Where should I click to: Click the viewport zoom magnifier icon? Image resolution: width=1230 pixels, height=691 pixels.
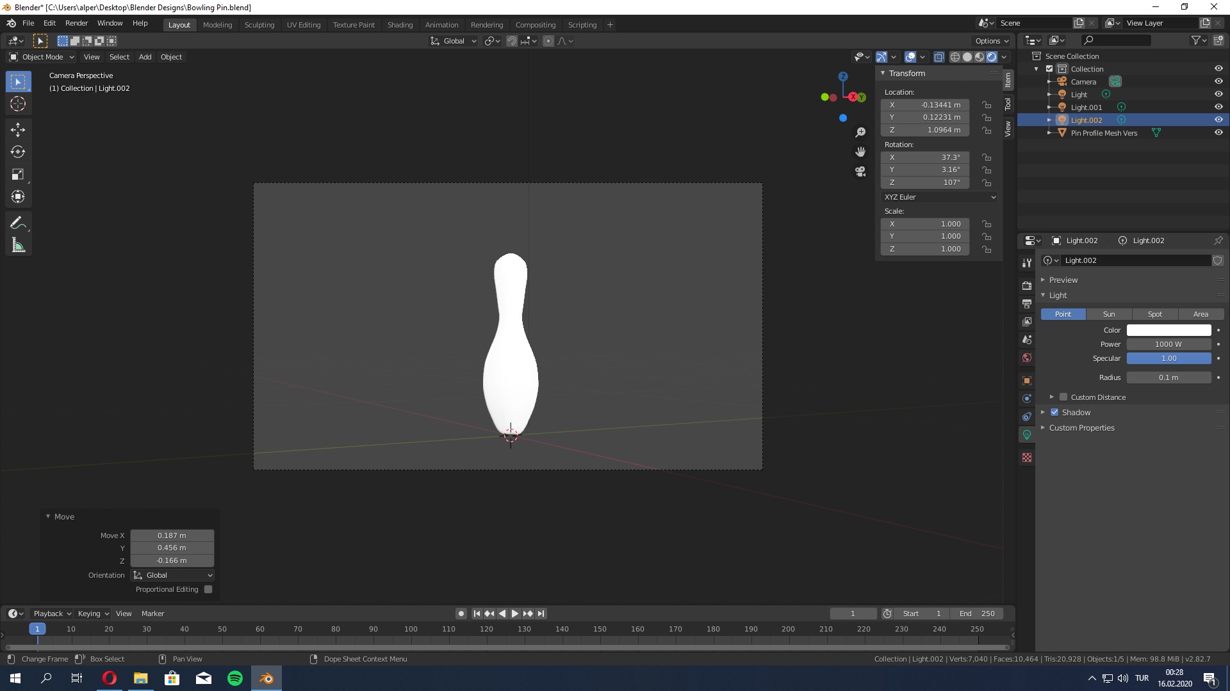860,132
